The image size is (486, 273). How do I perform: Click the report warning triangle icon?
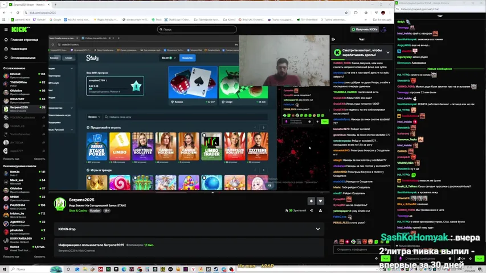[320, 210]
